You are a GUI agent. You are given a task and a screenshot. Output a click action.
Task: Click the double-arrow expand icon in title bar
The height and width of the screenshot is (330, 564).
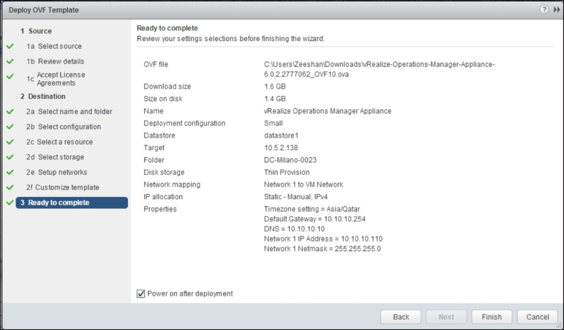click(557, 10)
